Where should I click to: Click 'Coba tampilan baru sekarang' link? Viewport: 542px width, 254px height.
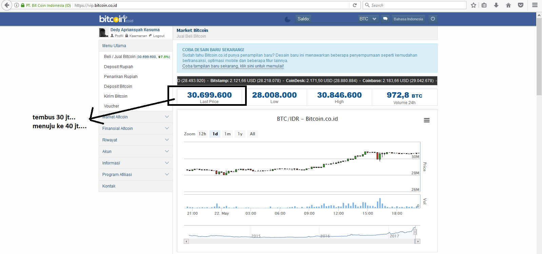click(x=233, y=66)
